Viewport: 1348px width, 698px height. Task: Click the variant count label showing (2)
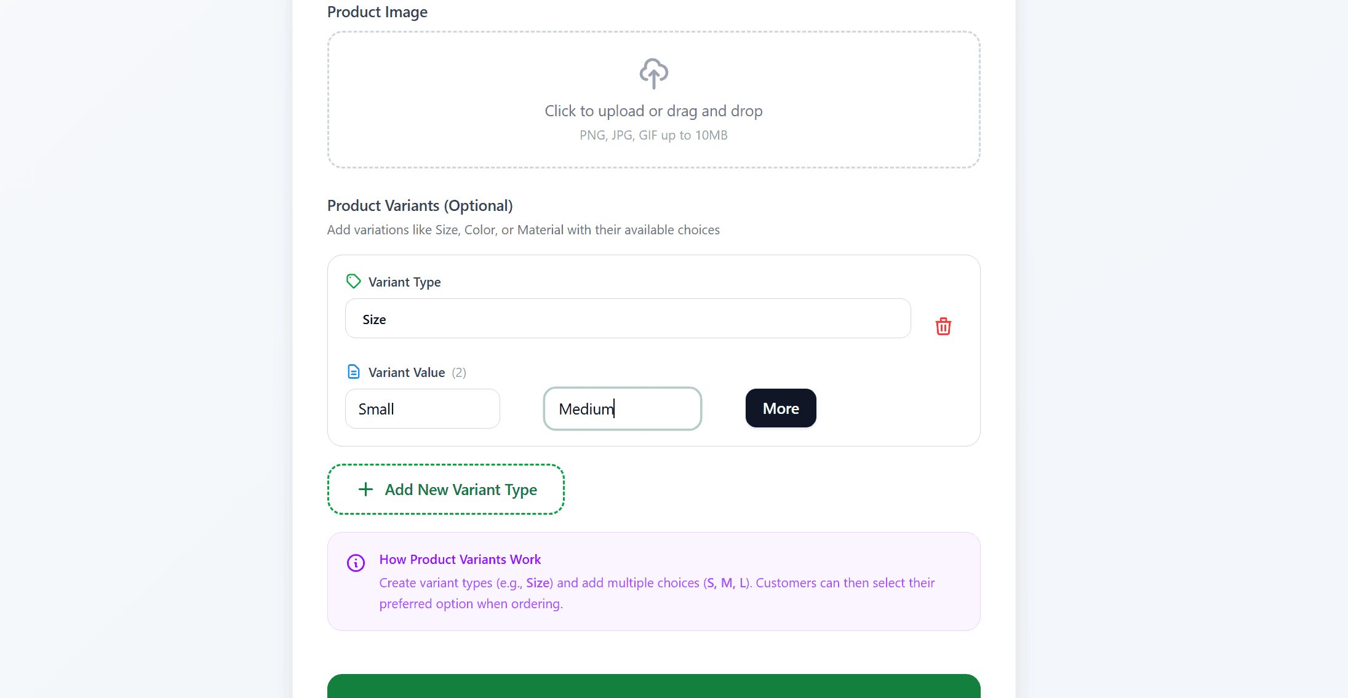point(459,372)
